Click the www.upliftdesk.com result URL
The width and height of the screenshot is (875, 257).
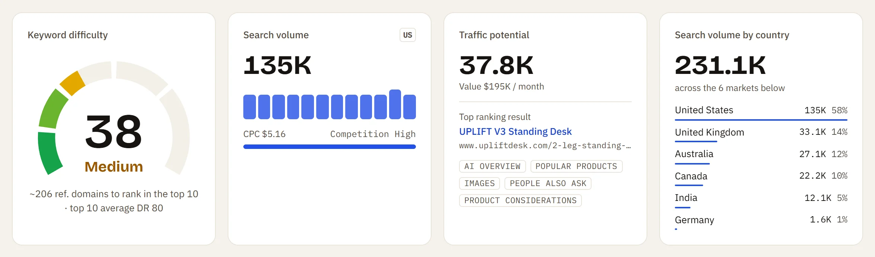coord(545,146)
